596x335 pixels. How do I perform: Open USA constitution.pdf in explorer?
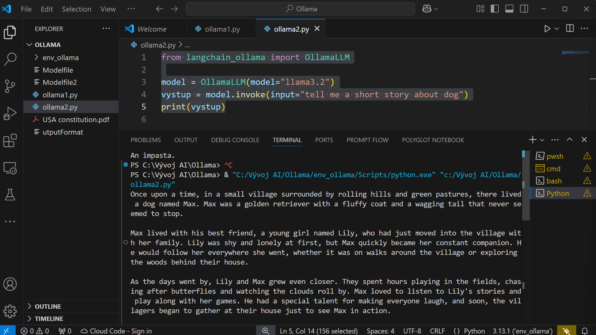click(x=76, y=120)
